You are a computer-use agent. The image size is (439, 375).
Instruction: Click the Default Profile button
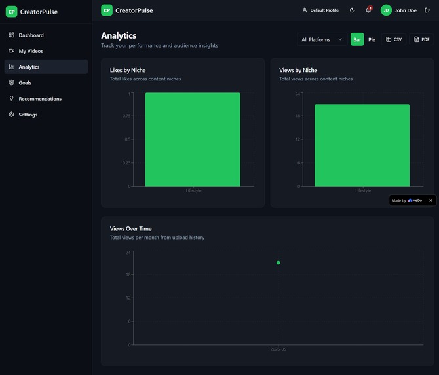click(x=320, y=10)
